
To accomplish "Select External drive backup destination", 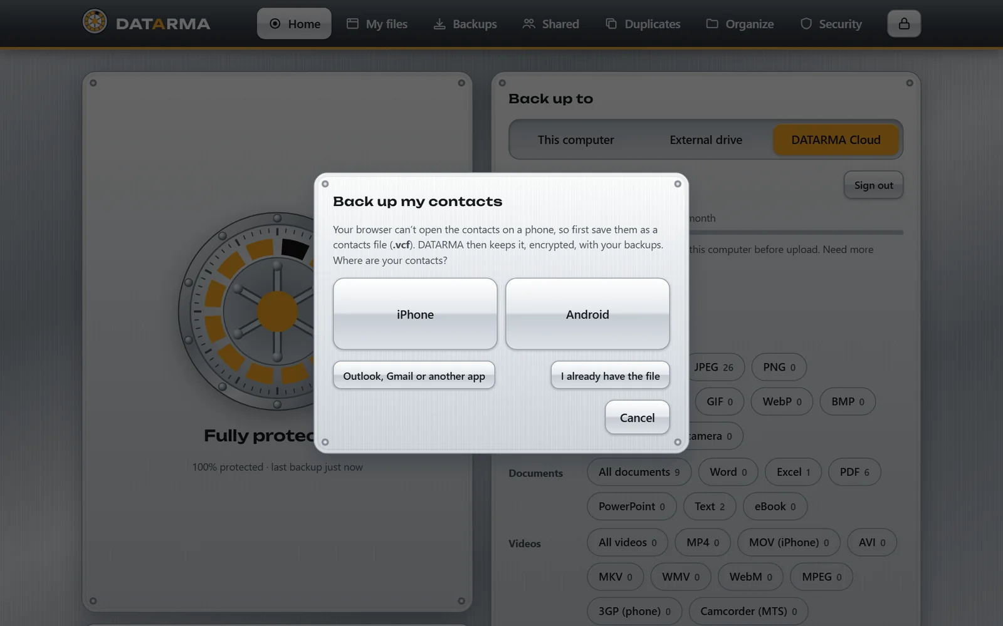I will coord(706,140).
